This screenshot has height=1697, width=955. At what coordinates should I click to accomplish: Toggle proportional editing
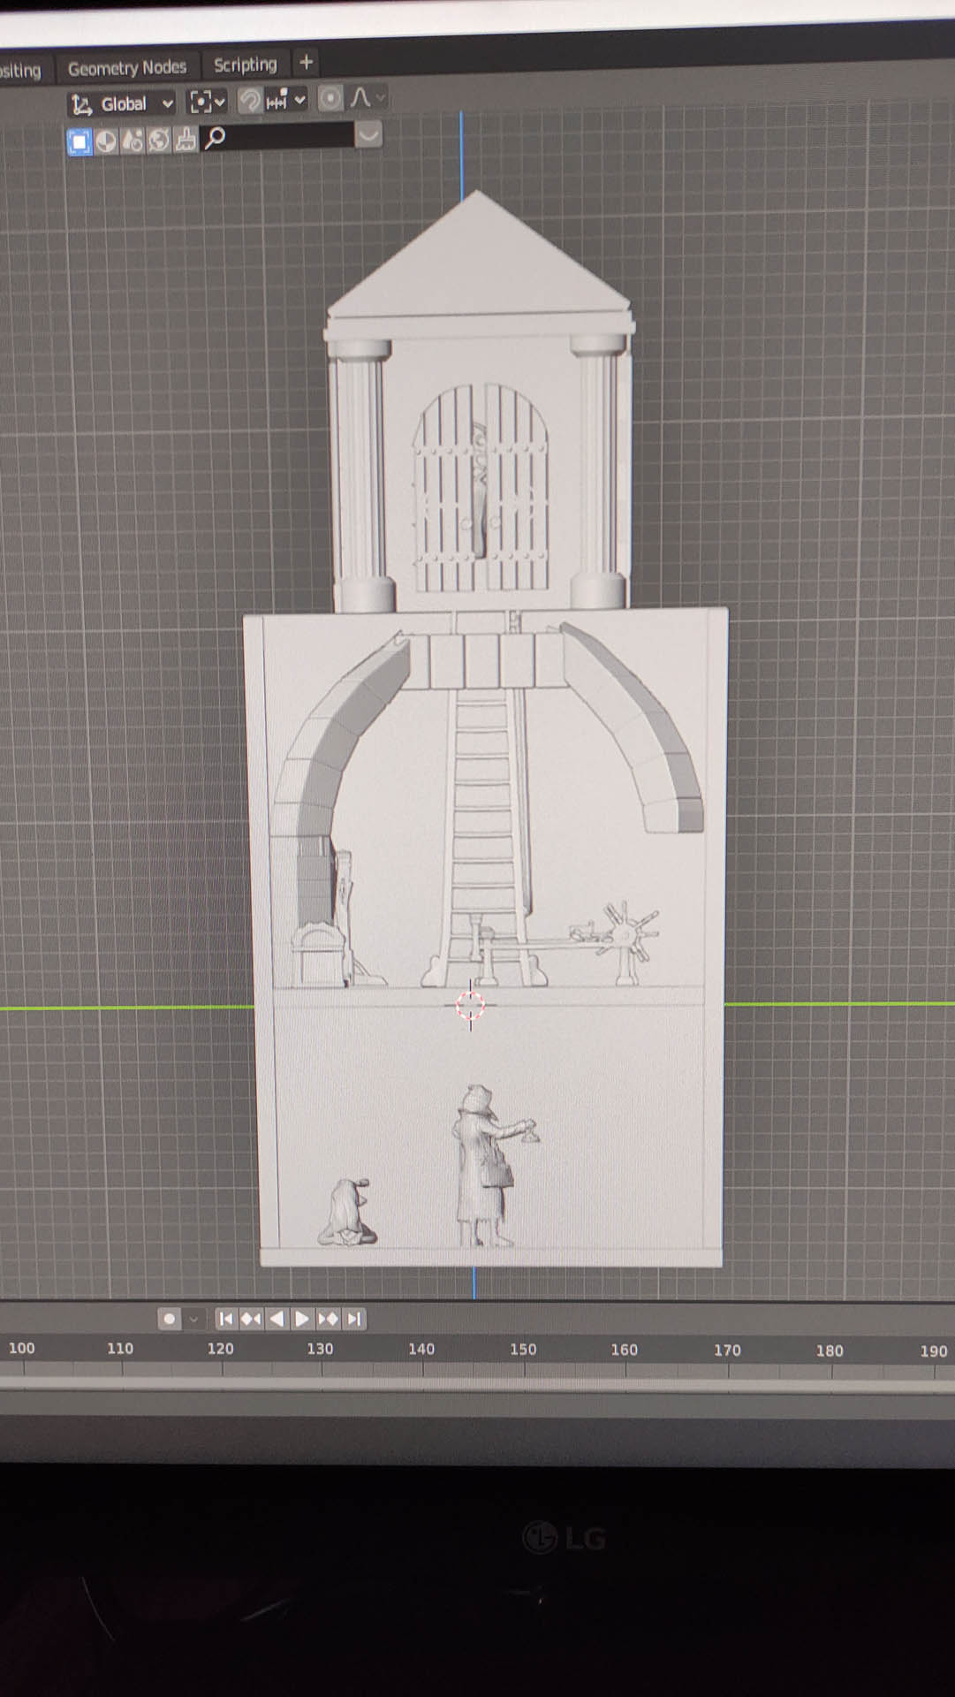330,98
